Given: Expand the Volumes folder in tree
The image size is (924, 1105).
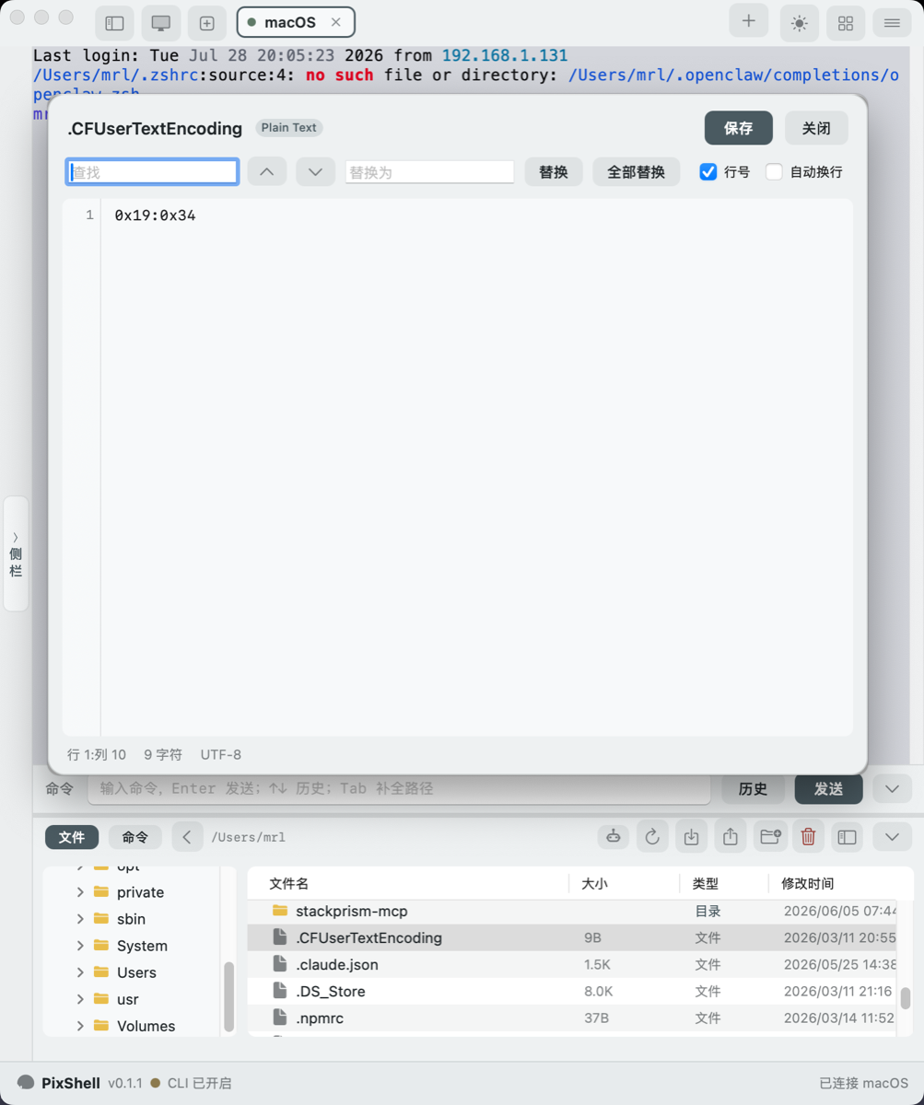Looking at the screenshot, I should (x=80, y=1026).
